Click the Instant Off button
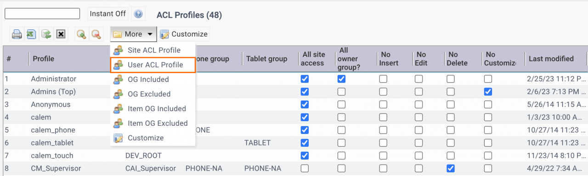 [x=108, y=14]
